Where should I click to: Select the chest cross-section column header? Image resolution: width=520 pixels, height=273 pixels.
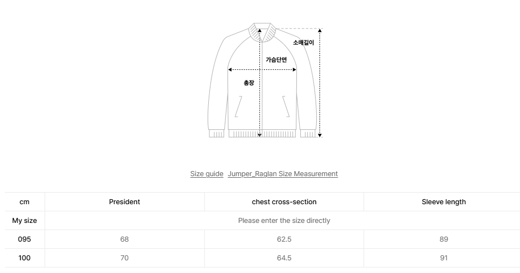click(284, 202)
